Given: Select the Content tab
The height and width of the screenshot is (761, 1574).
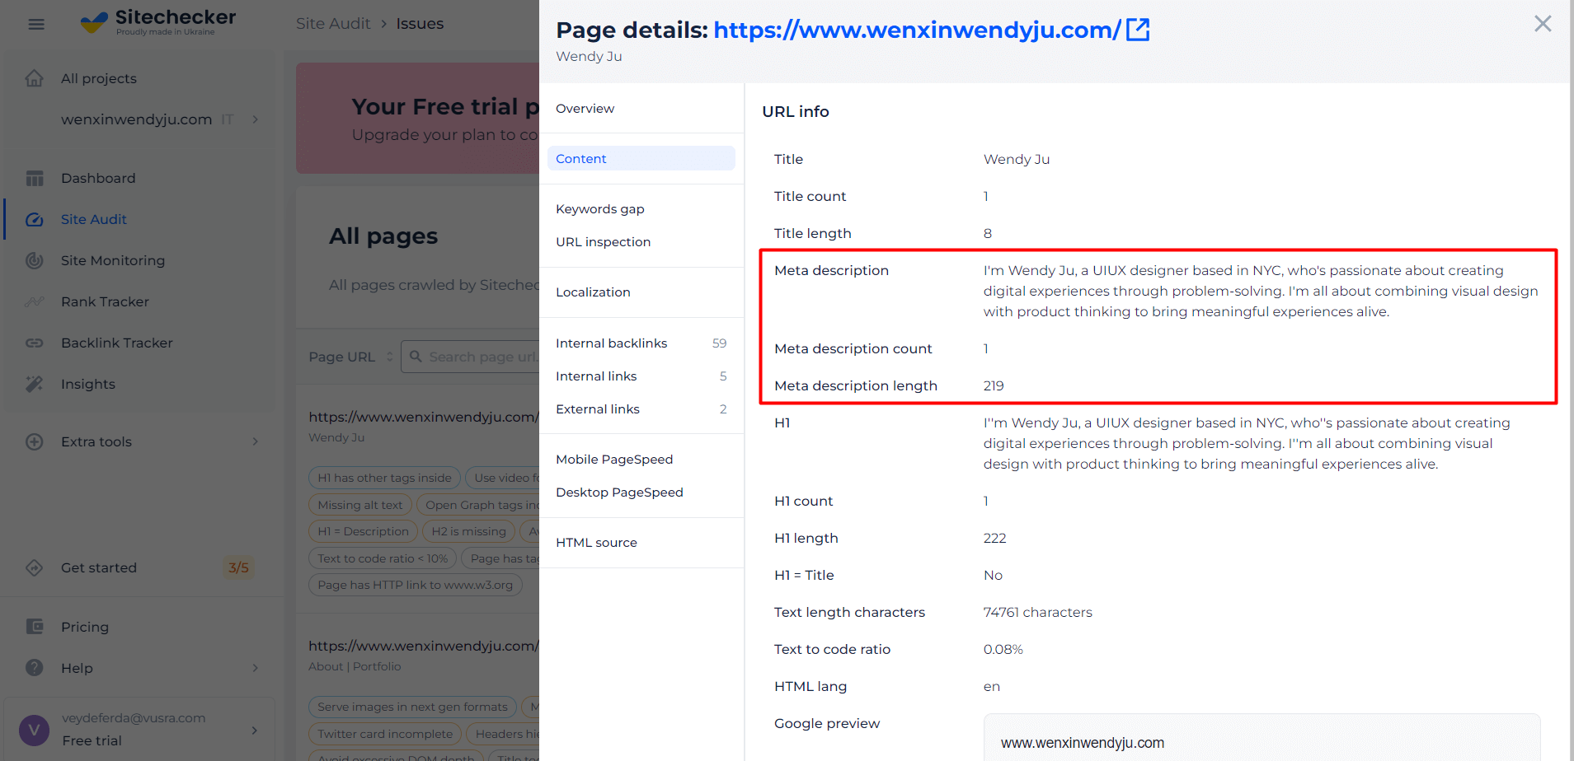Looking at the screenshot, I should click(x=641, y=158).
